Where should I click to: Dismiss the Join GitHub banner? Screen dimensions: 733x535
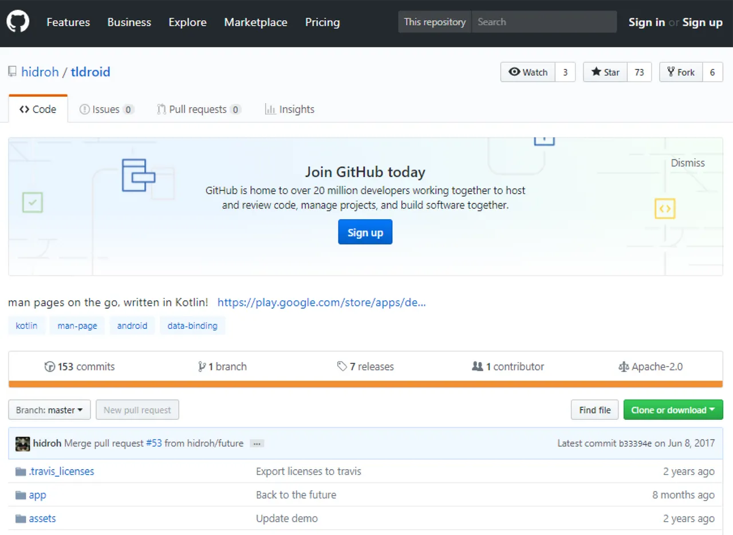click(688, 163)
